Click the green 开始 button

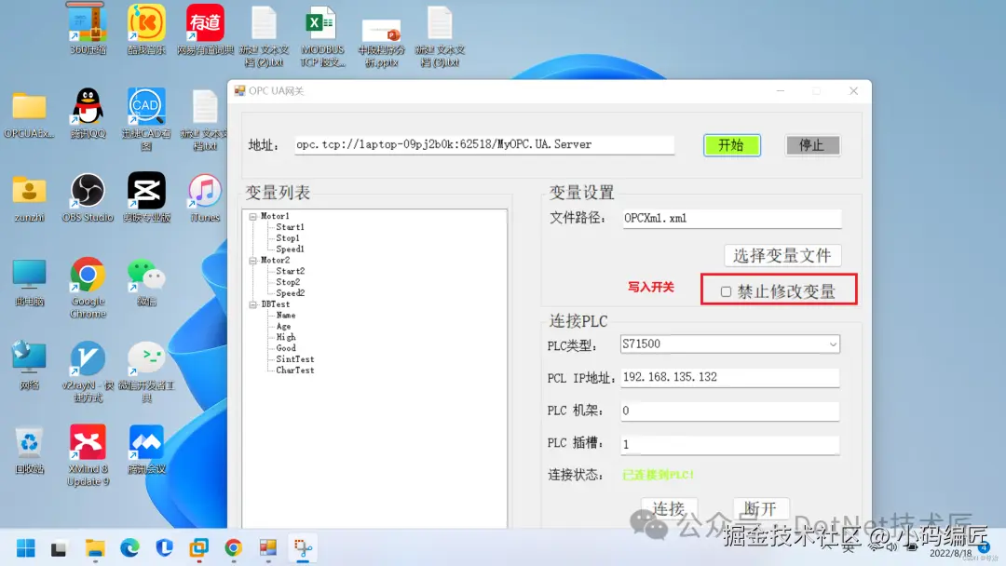click(732, 145)
